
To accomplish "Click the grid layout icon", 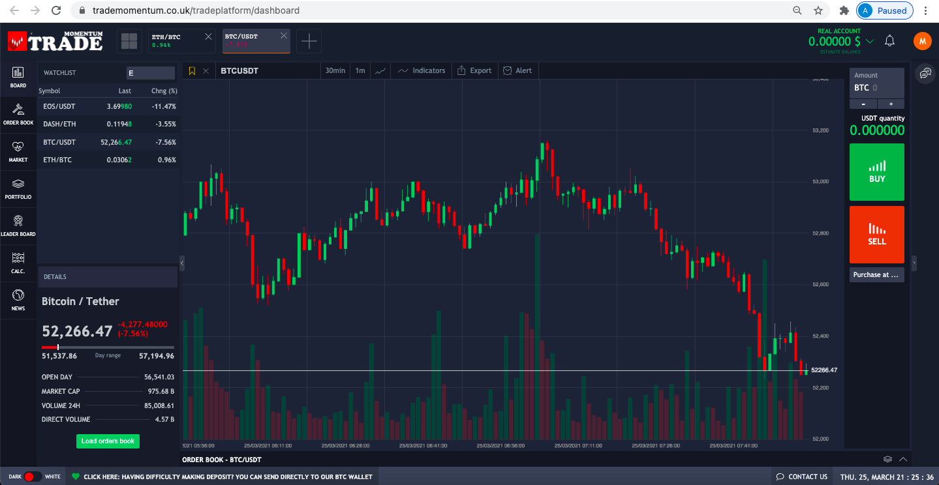I will (129, 41).
